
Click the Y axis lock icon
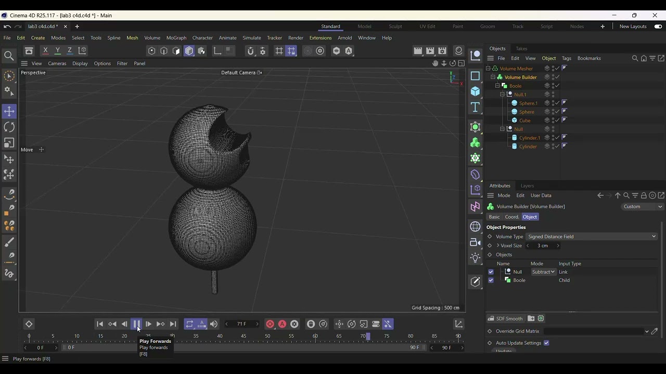(x=57, y=50)
